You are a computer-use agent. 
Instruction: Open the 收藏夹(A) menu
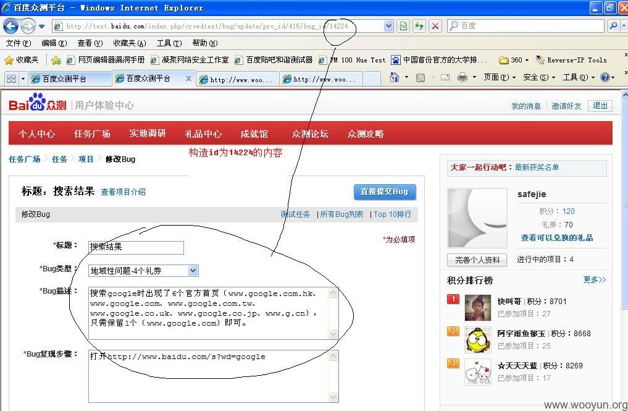129,43
